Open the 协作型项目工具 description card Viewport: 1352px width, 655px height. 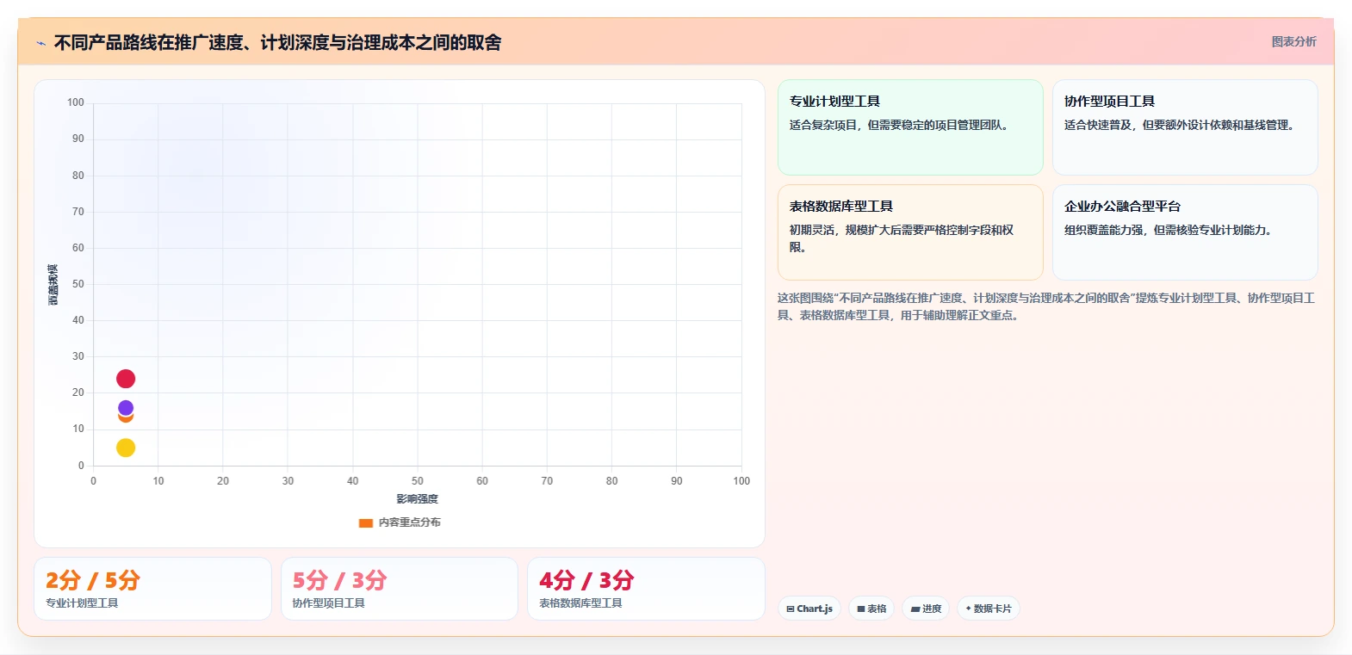tap(1185, 127)
